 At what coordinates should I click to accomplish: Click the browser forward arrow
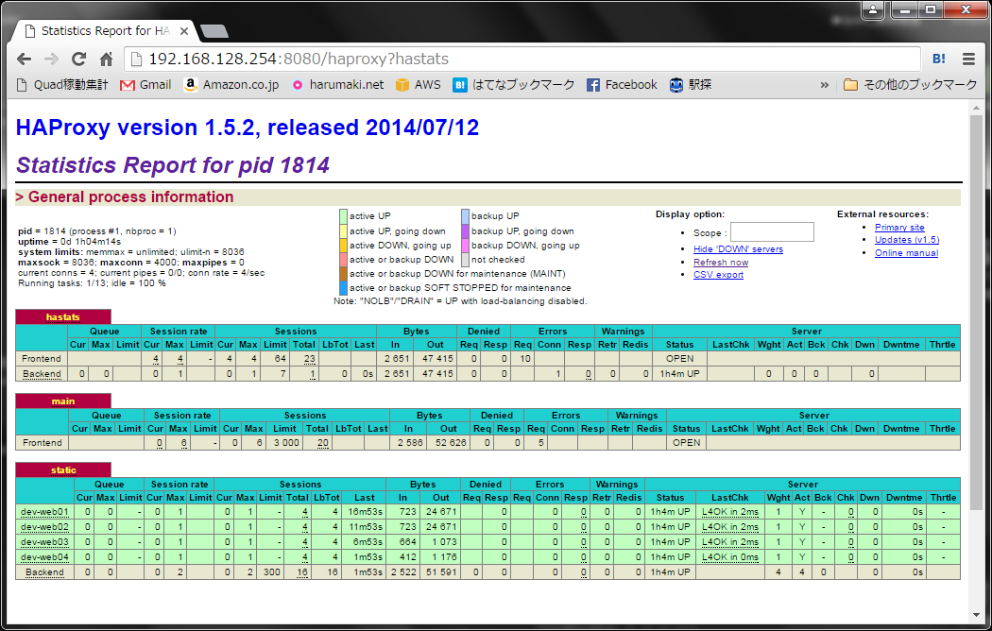point(51,59)
